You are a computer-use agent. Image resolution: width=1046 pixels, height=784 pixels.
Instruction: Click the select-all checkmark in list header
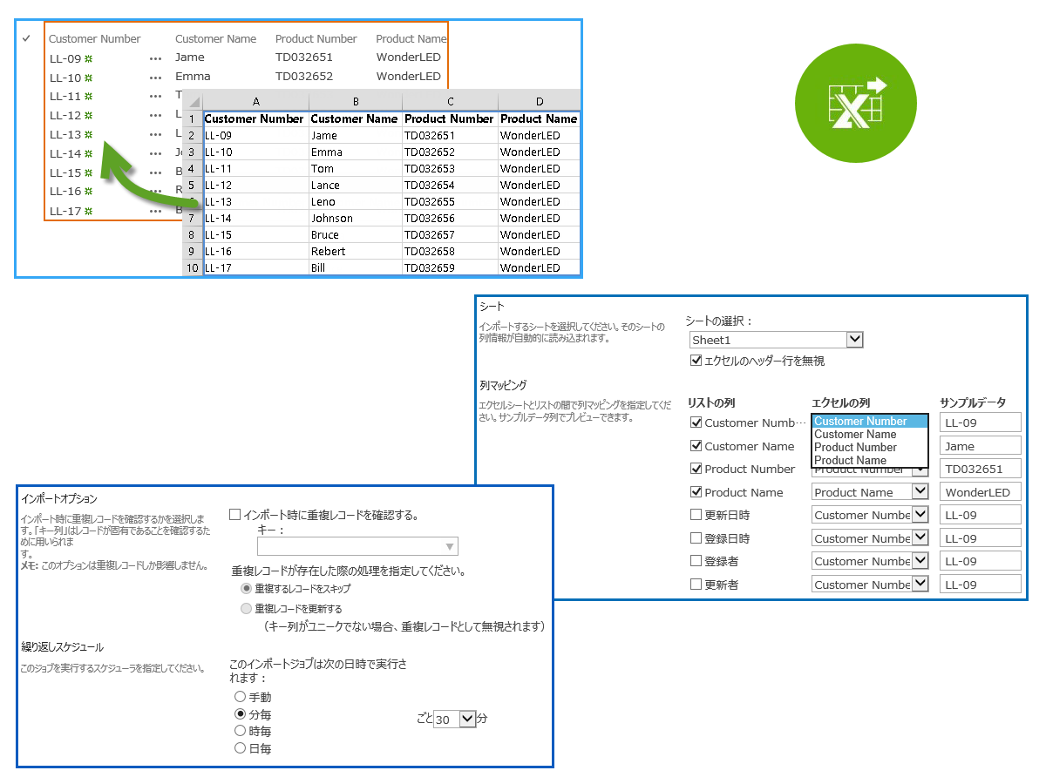(x=26, y=38)
